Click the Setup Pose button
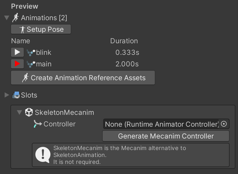Image resolution: width=238 pixels, height=174 pixels. point(41,29)
